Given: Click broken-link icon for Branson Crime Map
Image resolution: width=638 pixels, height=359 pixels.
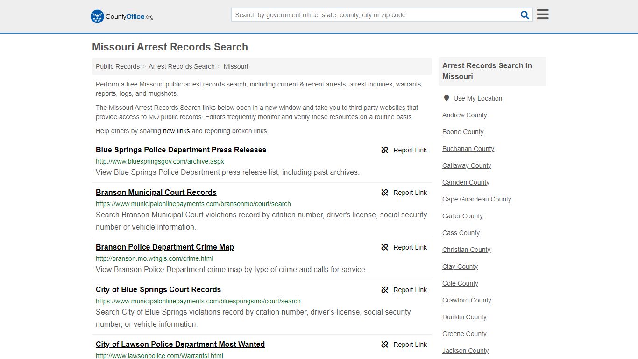Looking at the screenshot, I should coord(385,247).
